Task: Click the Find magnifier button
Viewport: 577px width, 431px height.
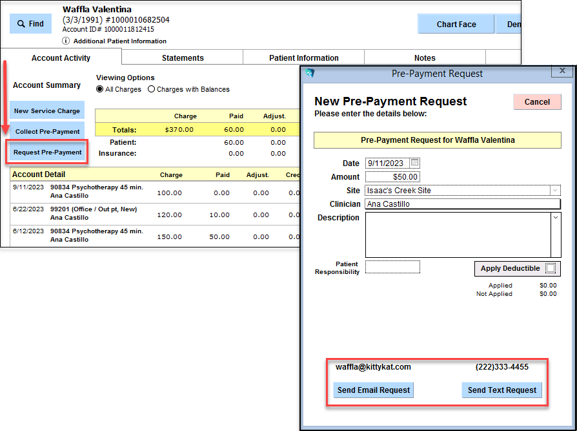Action: (30, 24)
